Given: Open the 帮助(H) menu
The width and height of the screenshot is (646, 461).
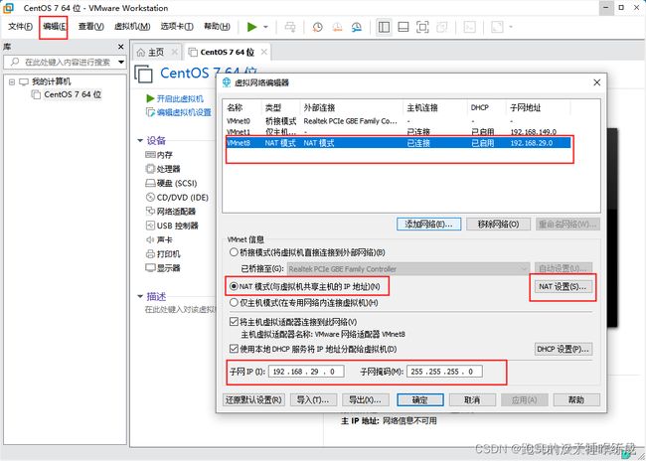Looking at the screenshot, I should (x=217, y=27).
